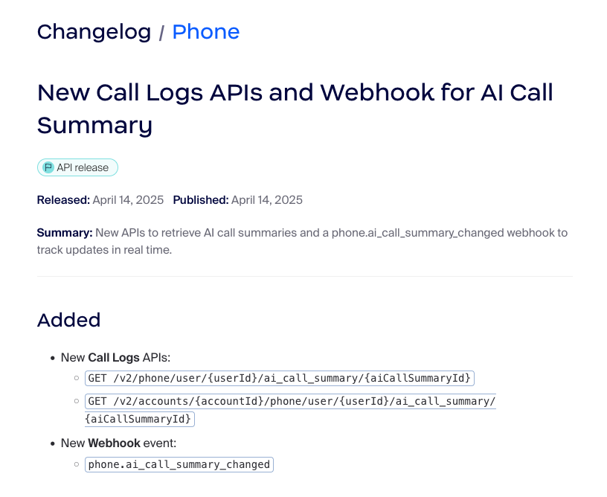607x497 pixels.
Task: Click the page title heading
Action: 295,109
